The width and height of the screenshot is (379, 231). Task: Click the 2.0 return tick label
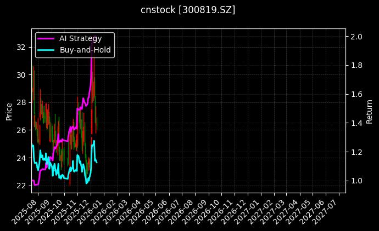click(356, 37)
